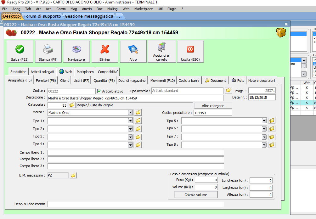Expand the Tipo 8 dropdown
The height and width of the screenshot is (219, 316).
[264, 145]
